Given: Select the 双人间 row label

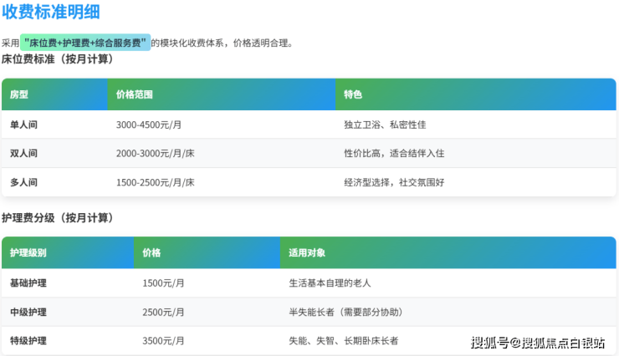Looking at the screenshot, I should [23, 154].
